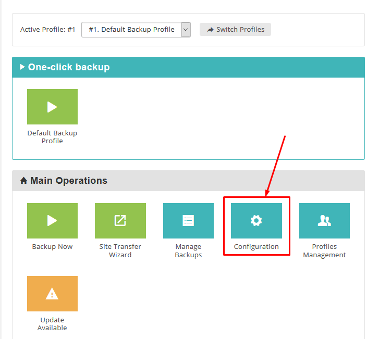Click the orange Update Available warning icon

click(x=52, y=294)
